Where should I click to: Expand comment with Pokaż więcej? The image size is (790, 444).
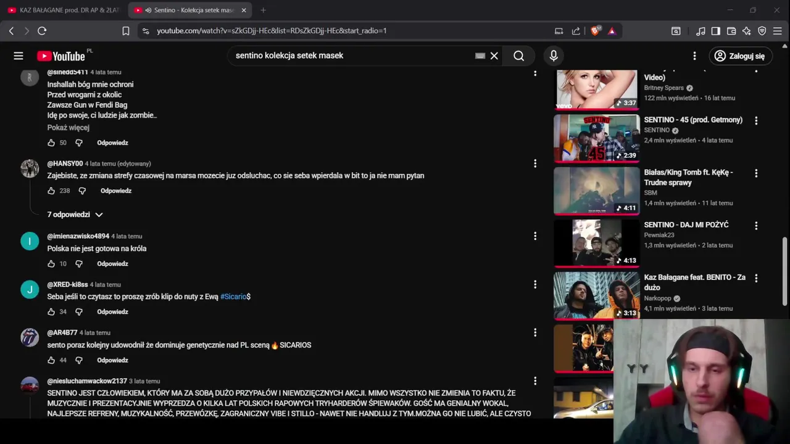(69, 128)
